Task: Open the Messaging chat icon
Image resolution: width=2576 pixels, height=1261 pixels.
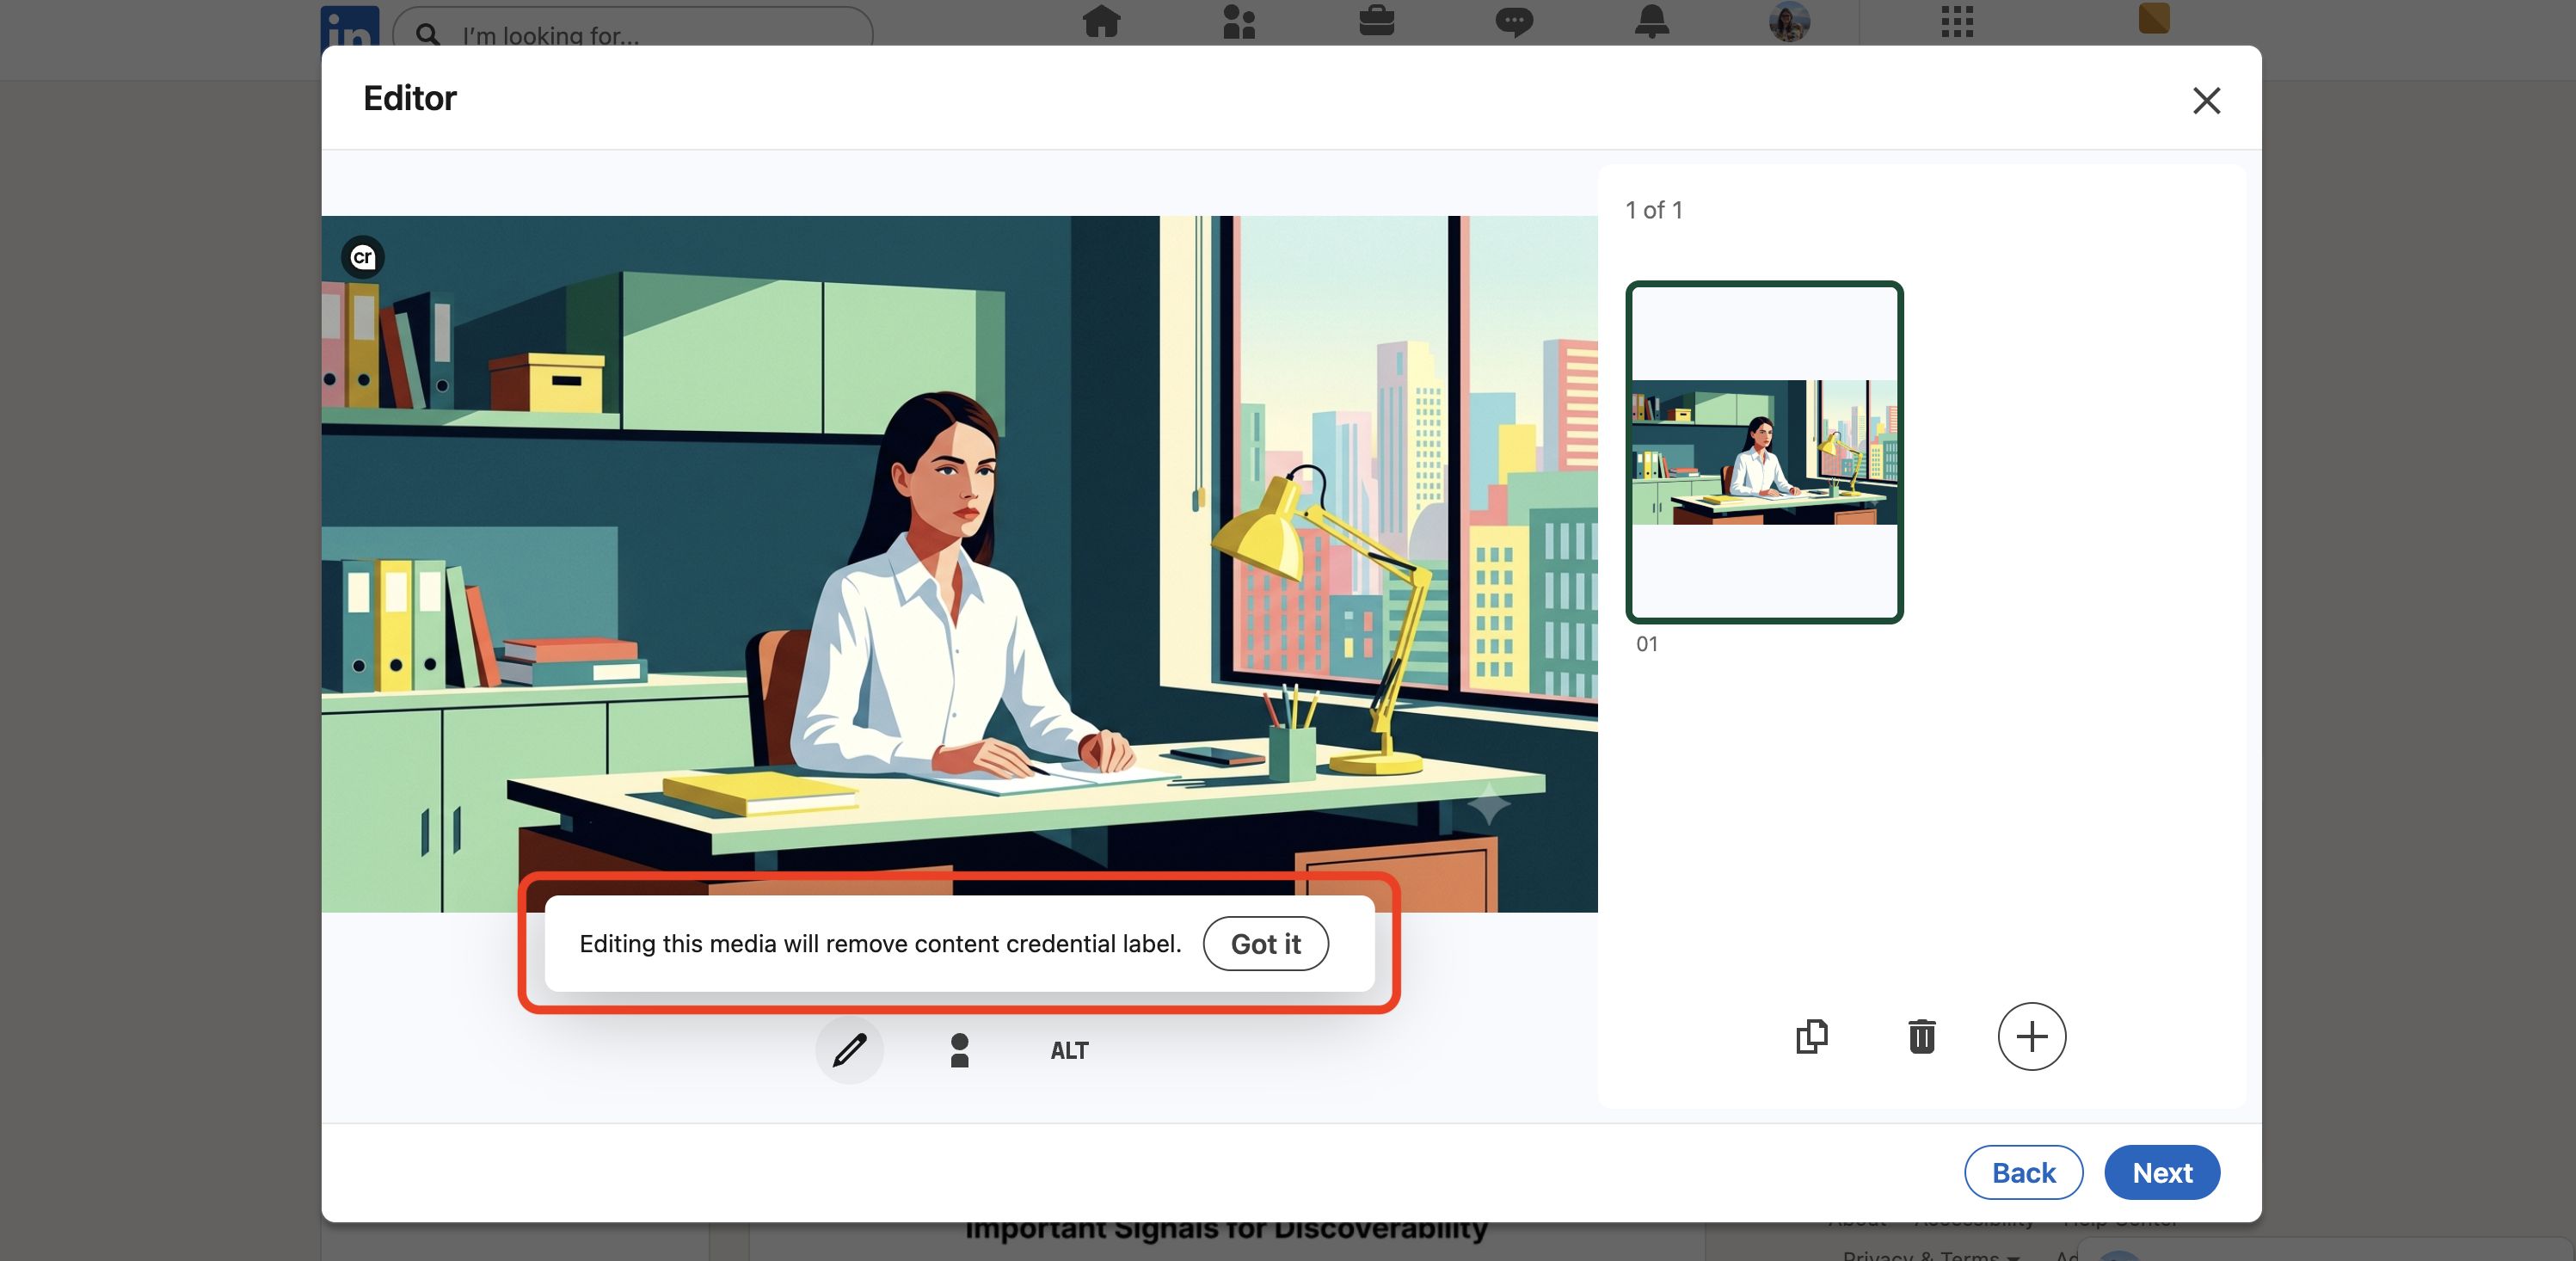Action: 1514,21
